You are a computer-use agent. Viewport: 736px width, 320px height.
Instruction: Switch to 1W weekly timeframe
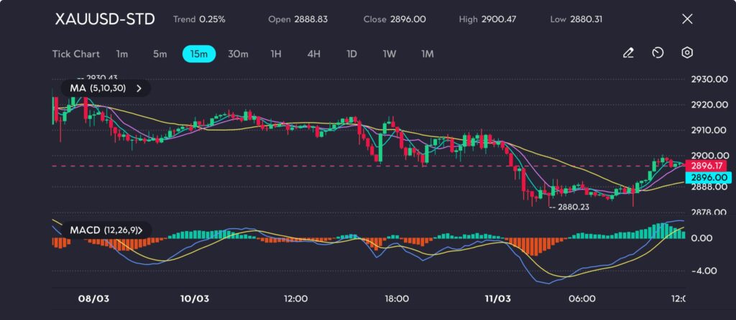tap(389, 54)
